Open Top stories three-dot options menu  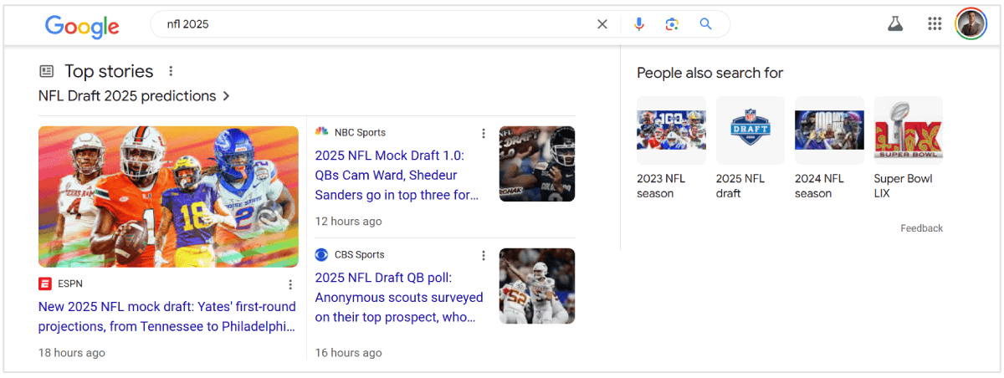(171, 71)
